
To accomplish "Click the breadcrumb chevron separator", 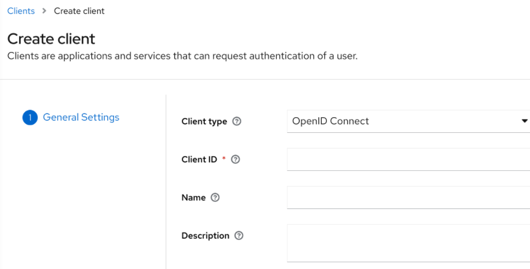I will click(x=44, y=11).
